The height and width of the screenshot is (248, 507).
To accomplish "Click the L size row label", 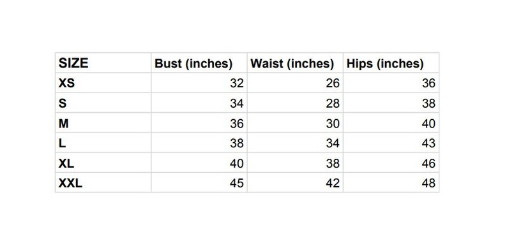I will pyautogui.click(x=62, y=143).
